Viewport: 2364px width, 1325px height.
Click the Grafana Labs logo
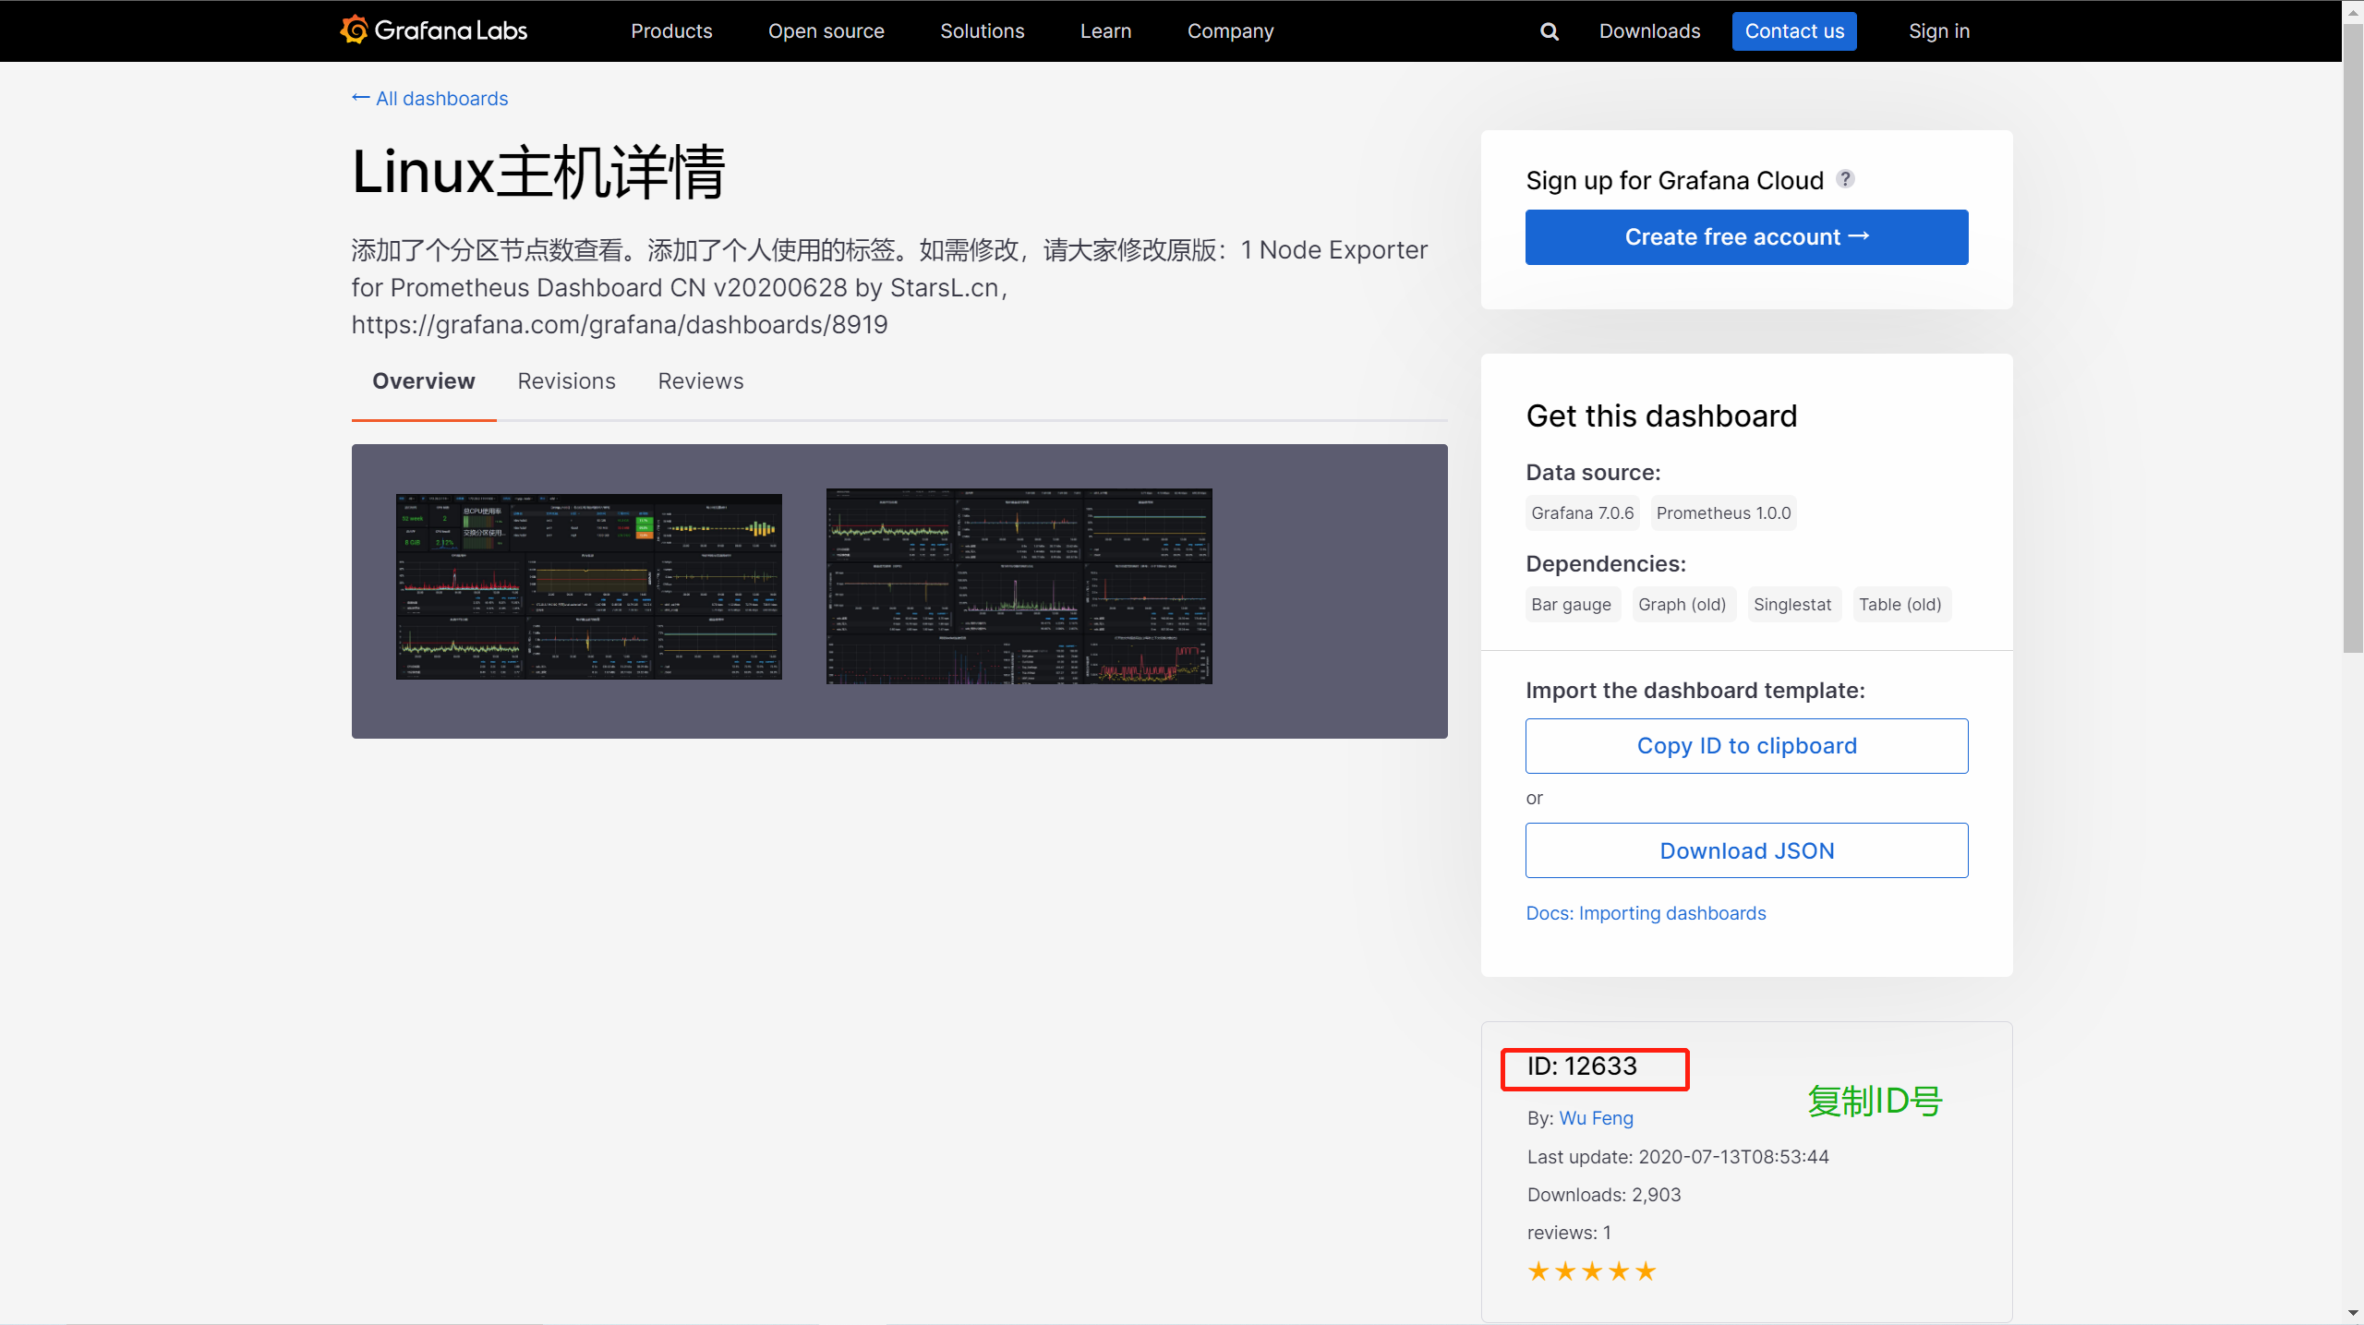(x=433, y=30)
